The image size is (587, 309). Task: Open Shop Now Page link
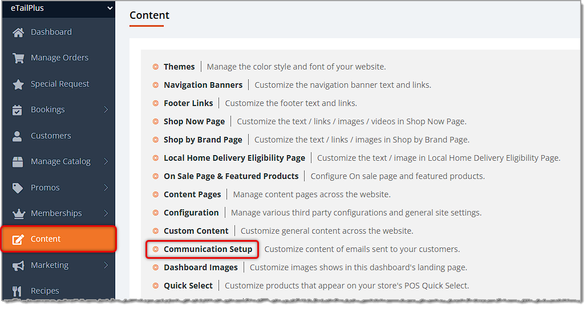[x=195, y=121]
